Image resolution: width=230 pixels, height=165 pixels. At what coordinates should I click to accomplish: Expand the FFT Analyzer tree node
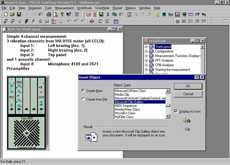click(146, 60)
